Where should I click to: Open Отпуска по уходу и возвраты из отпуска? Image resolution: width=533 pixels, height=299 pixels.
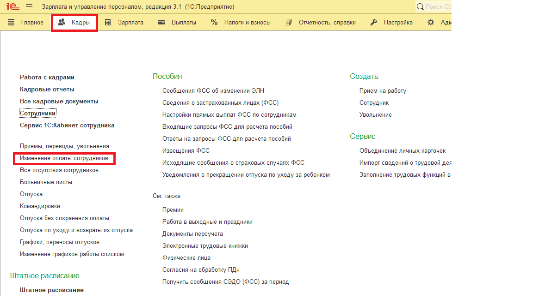(76, 230)
